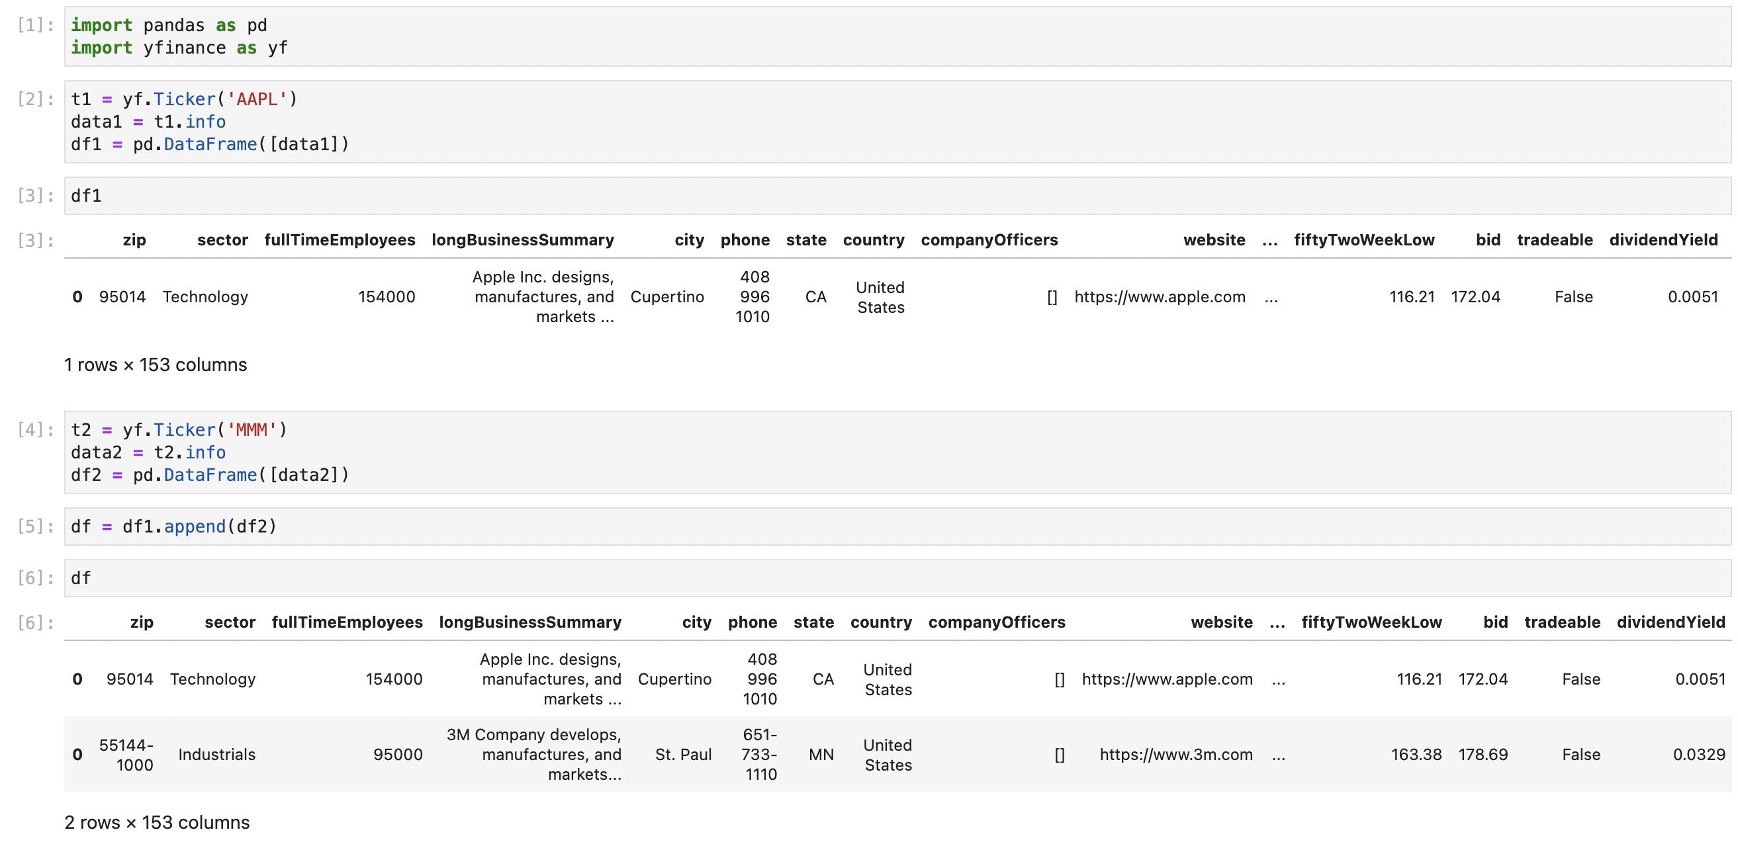Click sector header in second table
1738x848 pixels.
230,622
